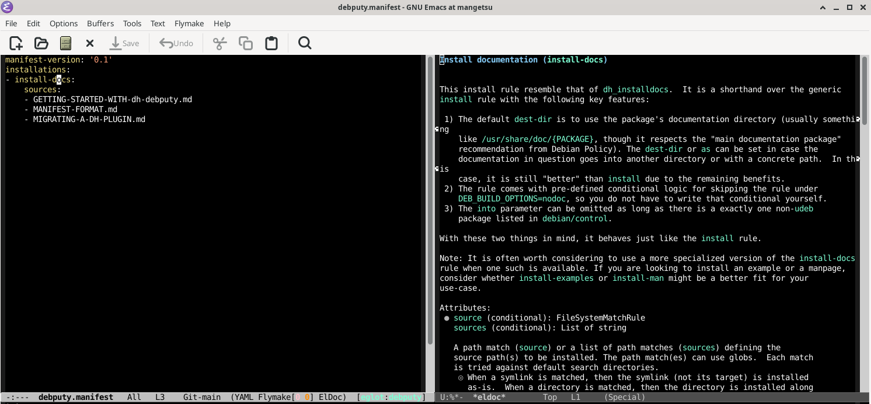Cut the selection with the scissors icon
Screen dimensions: 871x404
[x=220, y=43]
